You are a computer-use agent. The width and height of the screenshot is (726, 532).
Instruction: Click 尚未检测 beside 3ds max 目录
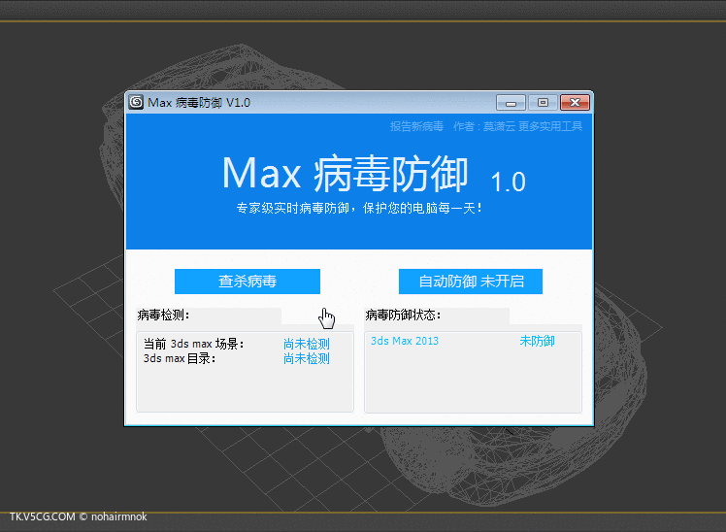click(x=307, y=358)
